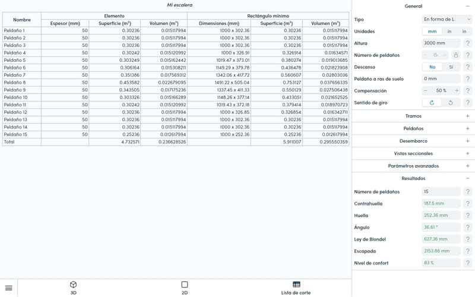The height and width of the screenshot is (297, 475).
Task: Open help for Número de peldaños in General
Action: 468,55
